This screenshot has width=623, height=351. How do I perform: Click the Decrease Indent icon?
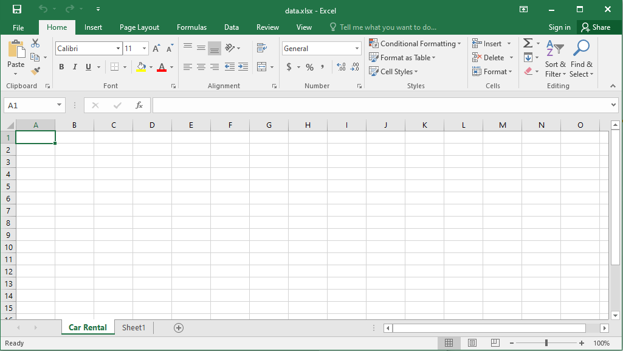tap(230, 67)
